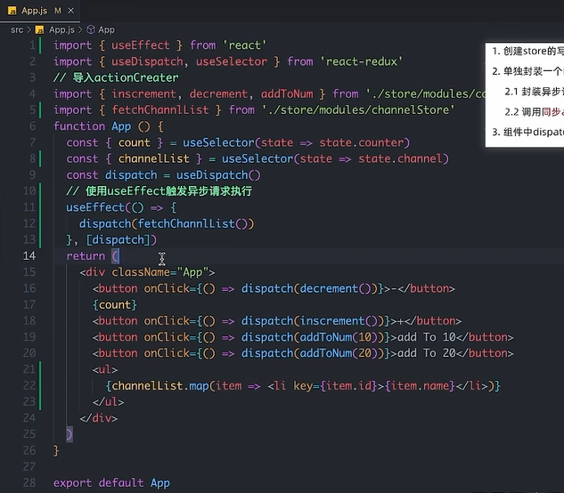Click the JS icon in the breadcrumb
This screenshot has width=564, height=493.
[x=39, y=30]
